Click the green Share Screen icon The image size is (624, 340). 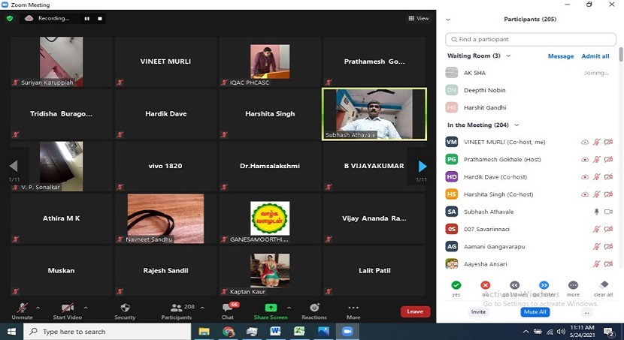[x=271, y=308]
